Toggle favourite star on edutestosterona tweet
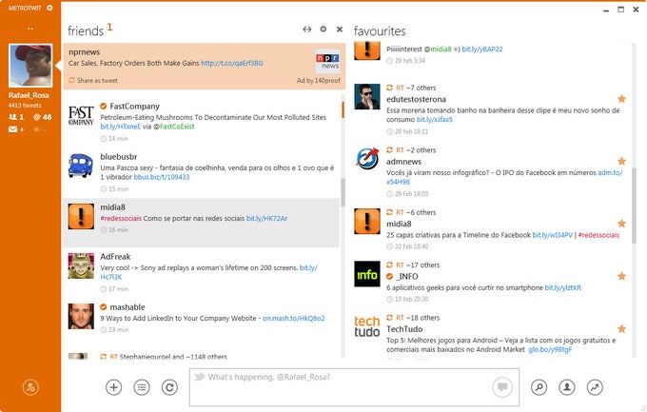 (x=621, y=98)
